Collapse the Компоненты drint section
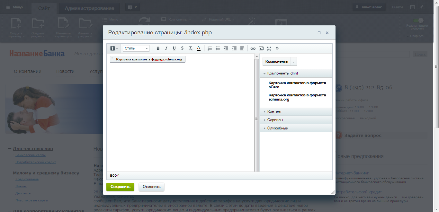This screenshot has height=212, width=439. 296,73
